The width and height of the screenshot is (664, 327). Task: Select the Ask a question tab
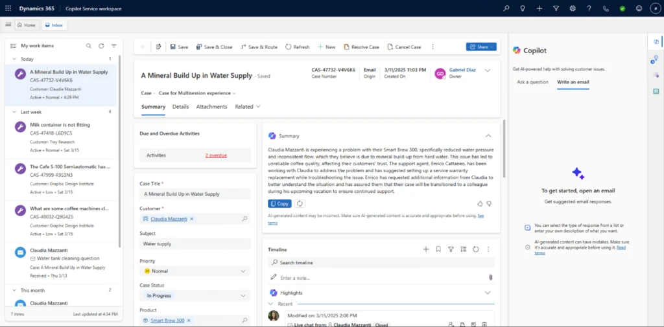(x=532, y=82)
